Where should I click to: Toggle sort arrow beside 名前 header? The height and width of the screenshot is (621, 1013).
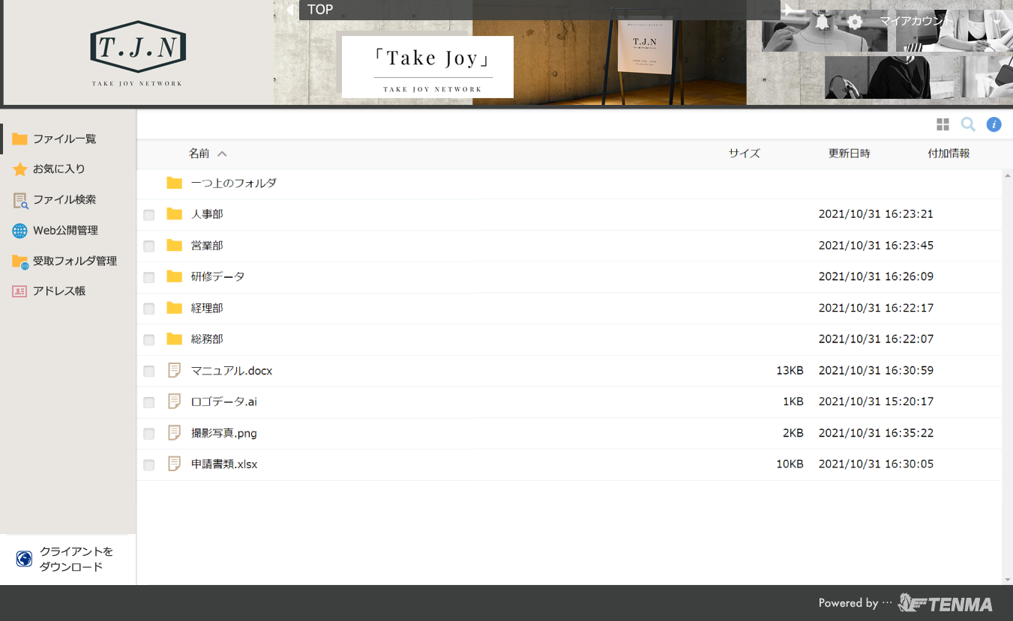click(x=222, y=154)
